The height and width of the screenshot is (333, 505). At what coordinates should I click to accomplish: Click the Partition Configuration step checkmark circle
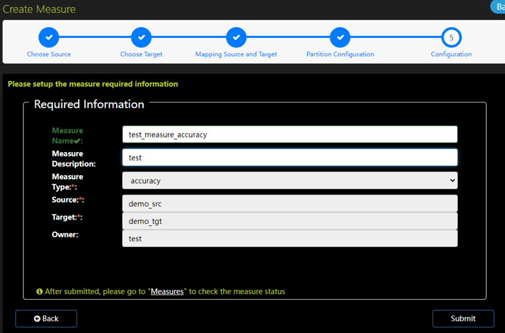(x=340, y=37)
